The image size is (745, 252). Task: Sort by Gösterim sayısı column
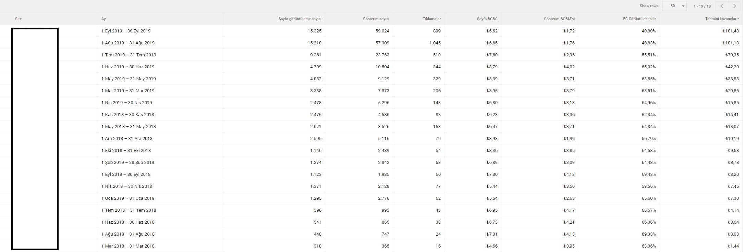click(x=376, y=19)
